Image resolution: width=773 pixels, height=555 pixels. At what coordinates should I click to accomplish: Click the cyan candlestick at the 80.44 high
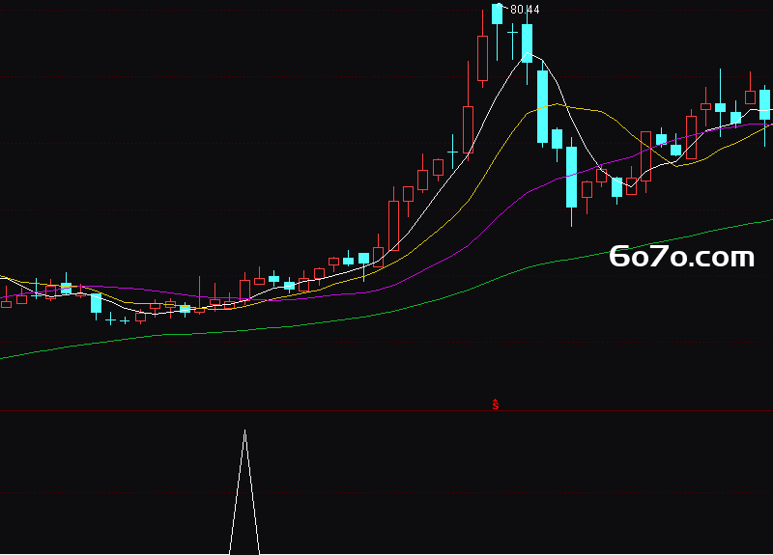(x=497, y=14)
